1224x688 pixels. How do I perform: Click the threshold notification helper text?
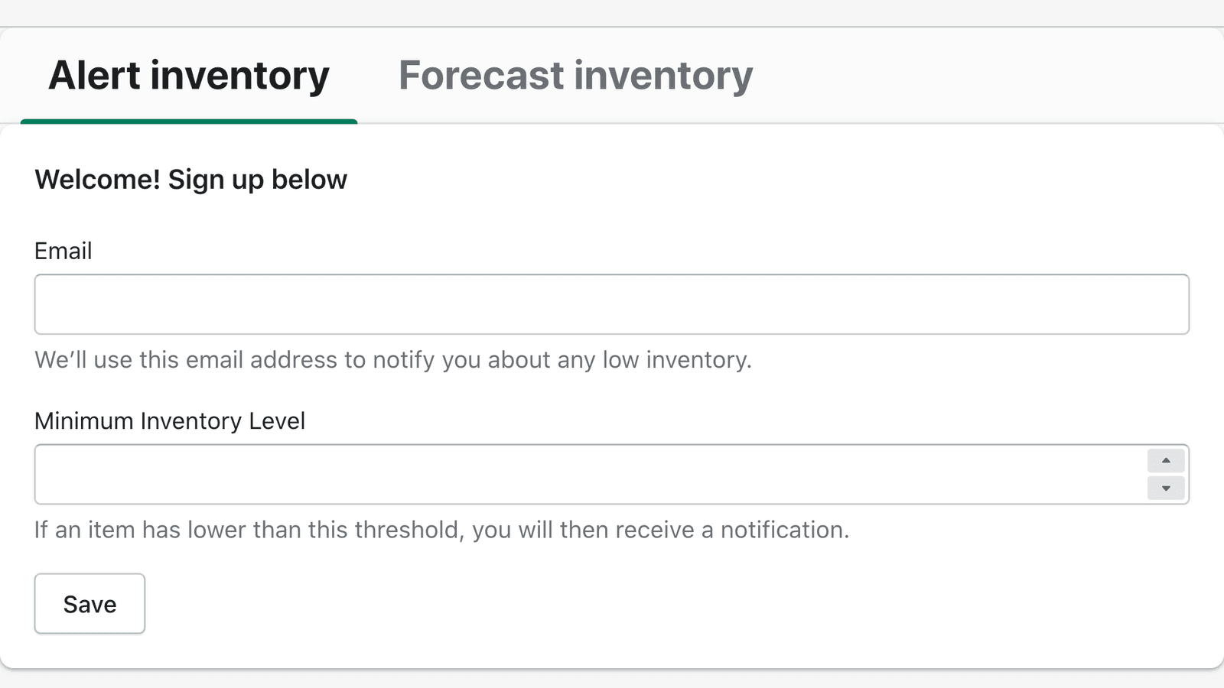[441, 529]
